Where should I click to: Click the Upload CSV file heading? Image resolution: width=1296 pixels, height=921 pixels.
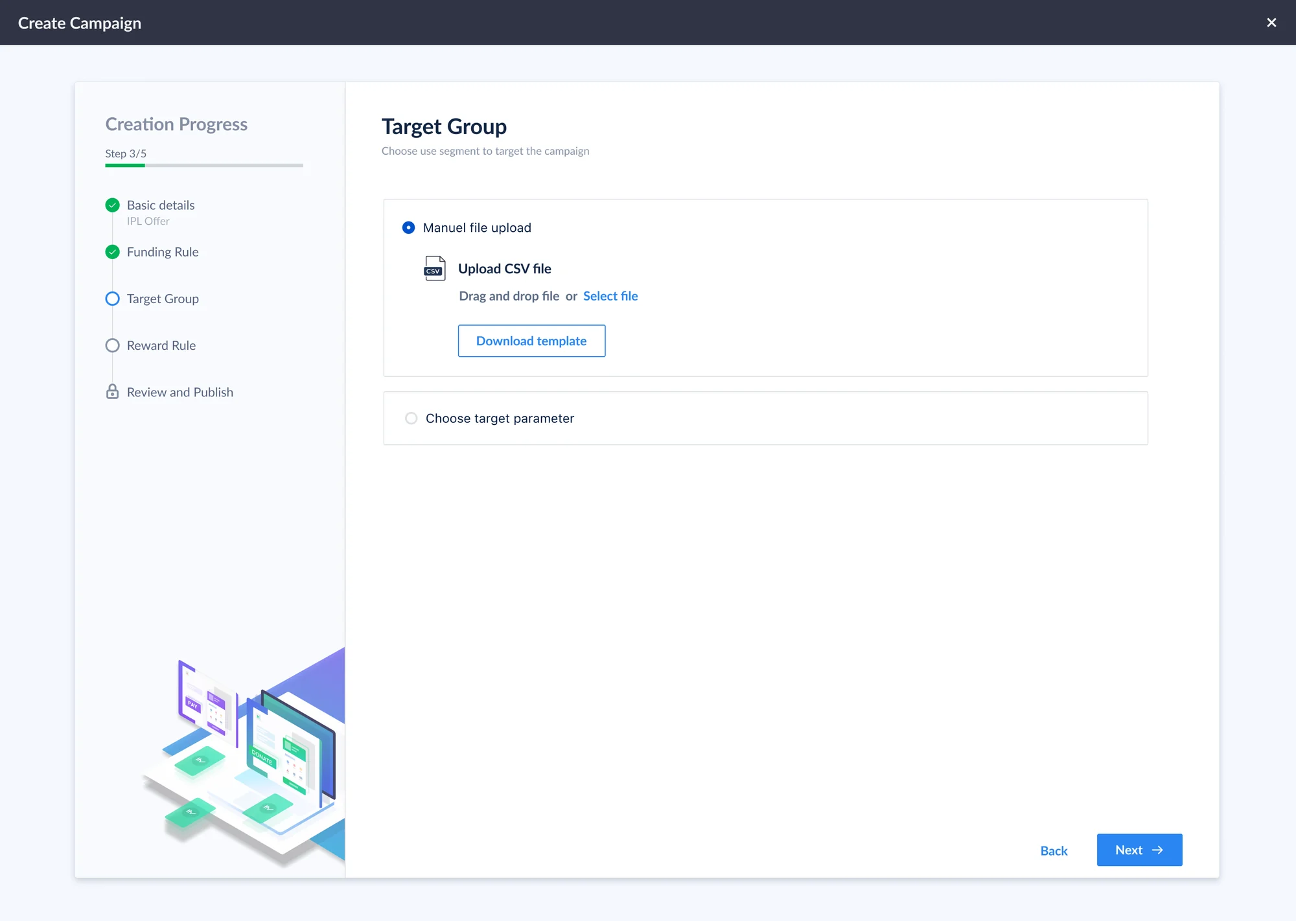[505, 269]
